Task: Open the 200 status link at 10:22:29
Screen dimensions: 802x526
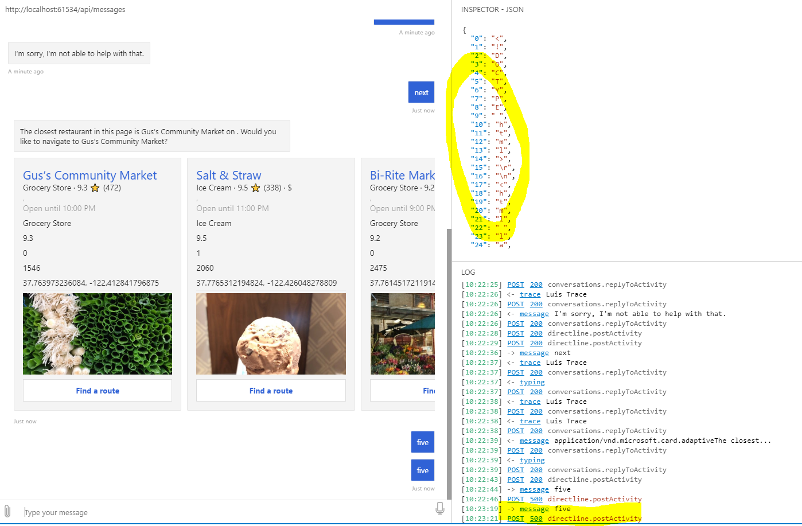Action: click(x=536, y=343)
